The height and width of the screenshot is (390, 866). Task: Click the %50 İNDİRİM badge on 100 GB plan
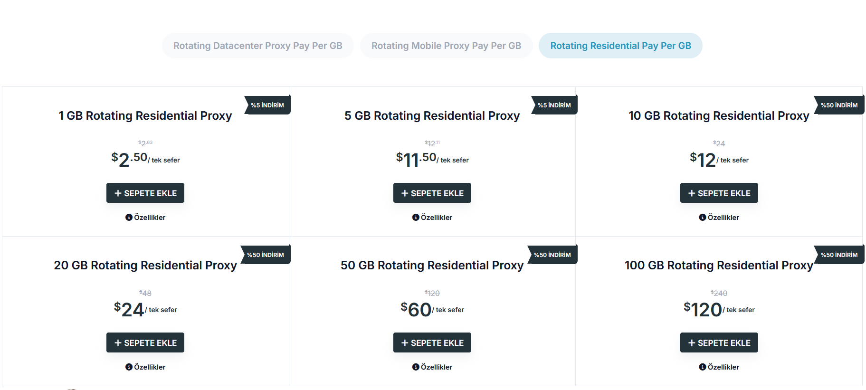coord(839,255)
